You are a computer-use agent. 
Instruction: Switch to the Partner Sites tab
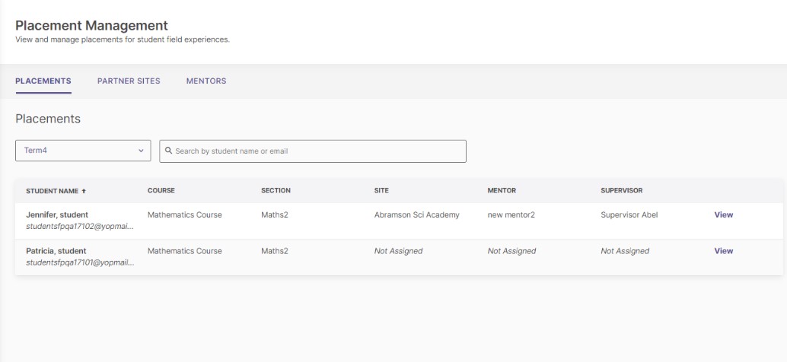(x=129, y=81)
